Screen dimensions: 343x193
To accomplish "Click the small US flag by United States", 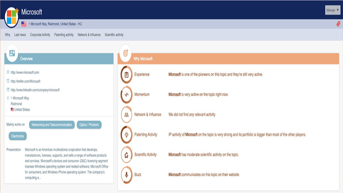I will [12, 109].
